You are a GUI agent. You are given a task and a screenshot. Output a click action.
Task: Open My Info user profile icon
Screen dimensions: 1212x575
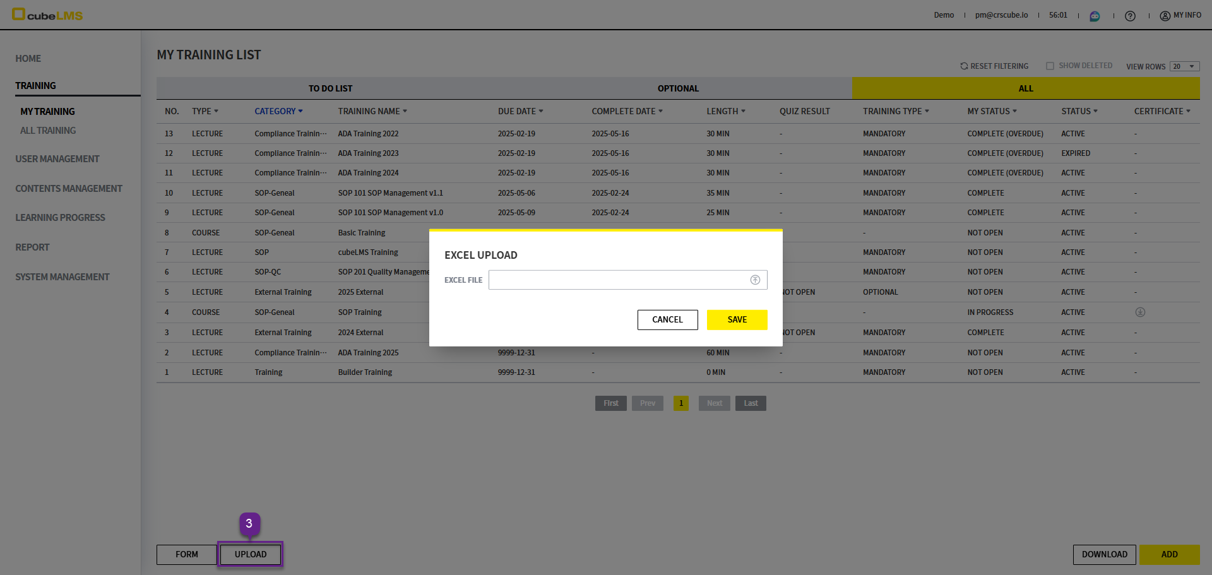coord(1165,16)
